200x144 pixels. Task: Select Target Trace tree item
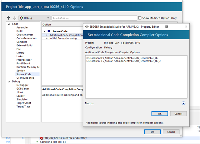click(23, 107)
